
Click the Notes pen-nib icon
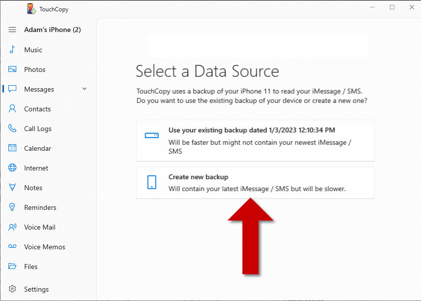(x=12, y=187)
